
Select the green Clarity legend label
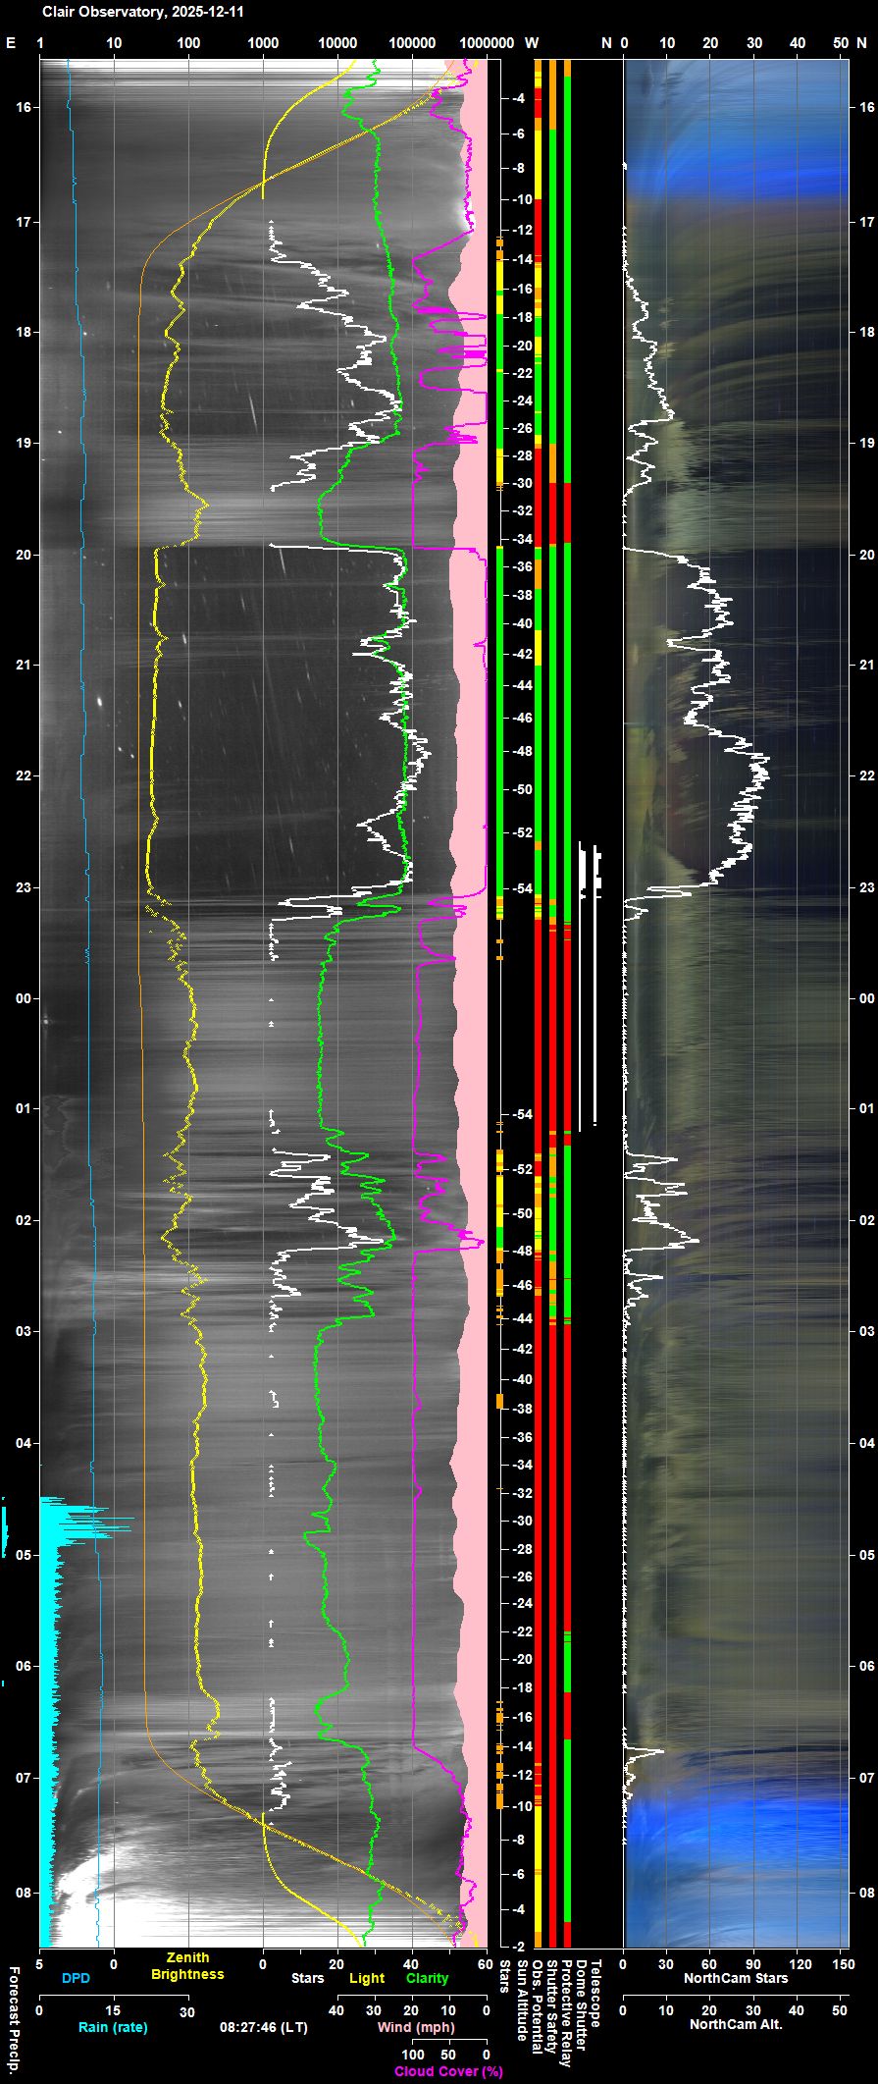[x=427, y=1978]
